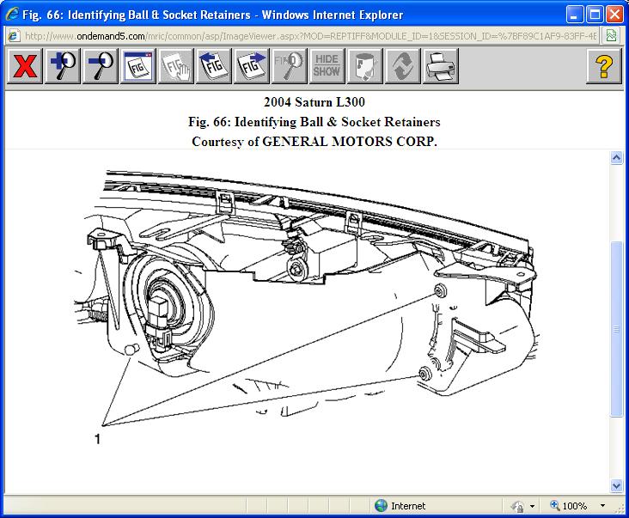This screenshot has height=518, width=629.
Task: Select the figure hand pan tool
Action: 175,67
